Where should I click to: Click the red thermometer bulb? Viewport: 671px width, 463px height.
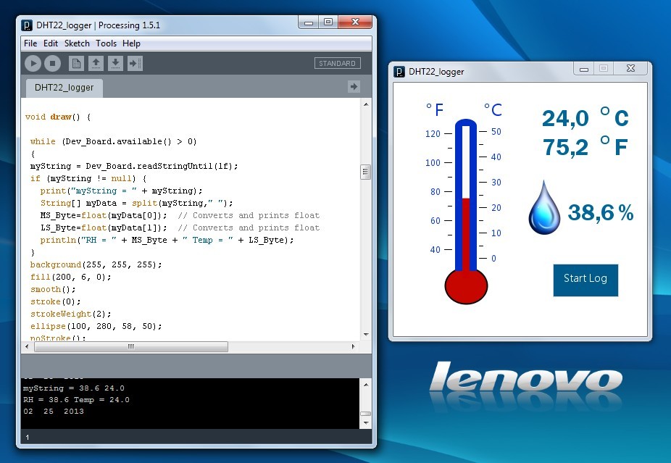tap(466, 286)
